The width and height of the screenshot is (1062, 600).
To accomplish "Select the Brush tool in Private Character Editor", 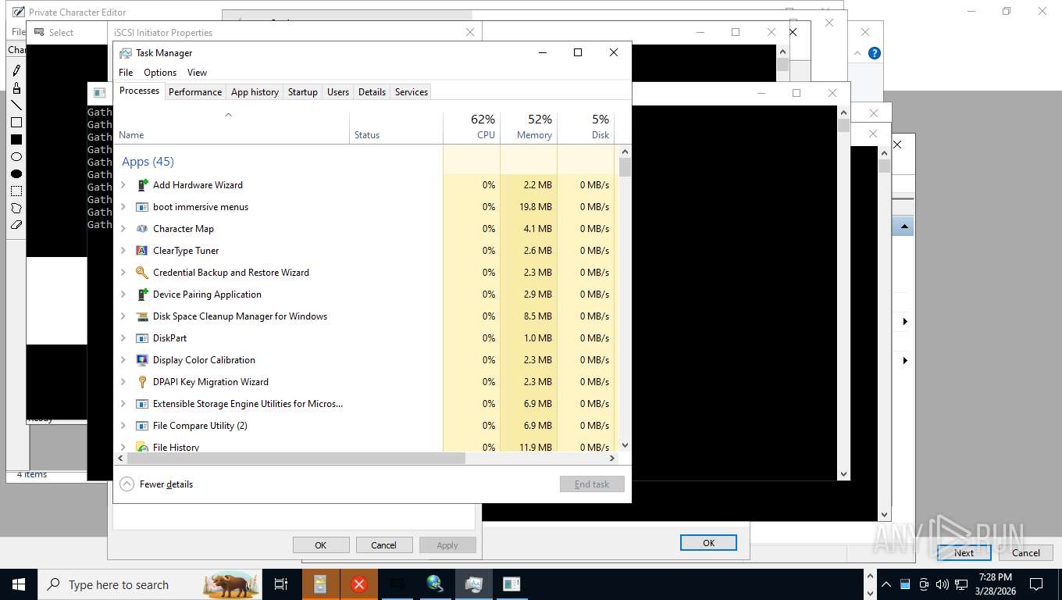I will [x=16, y=87].
